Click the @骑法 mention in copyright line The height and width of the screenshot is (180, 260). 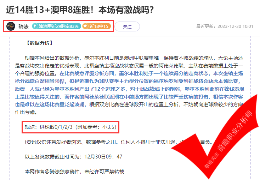(52, 172)
